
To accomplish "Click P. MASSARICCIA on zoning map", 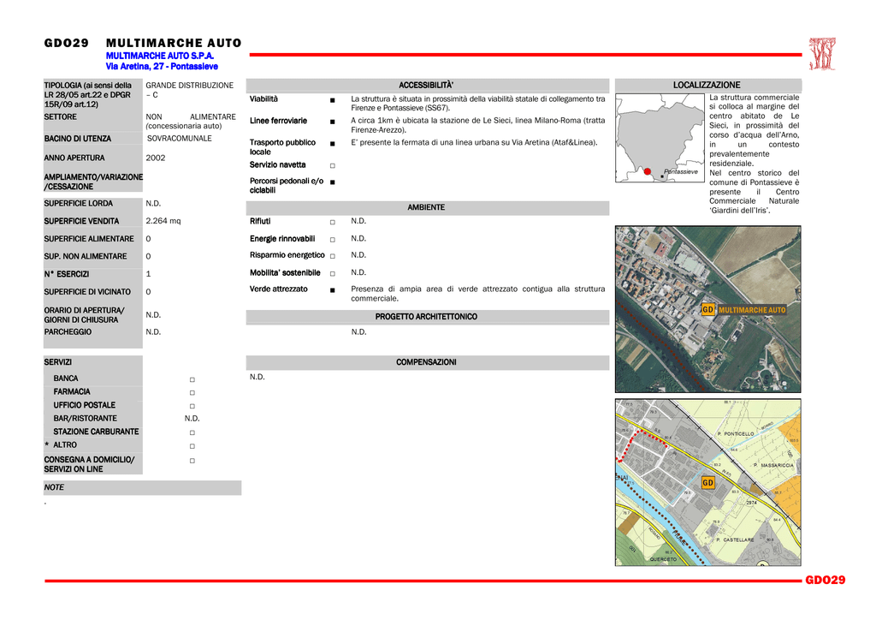I will coord(773,465).
